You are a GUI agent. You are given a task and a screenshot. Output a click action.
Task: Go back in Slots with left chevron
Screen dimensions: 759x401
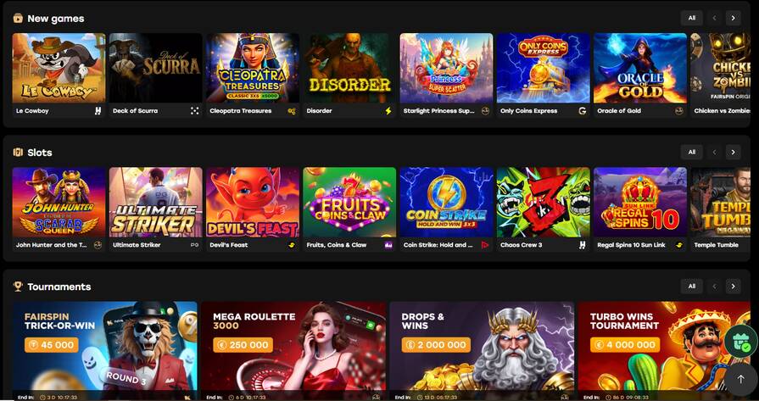714,152
